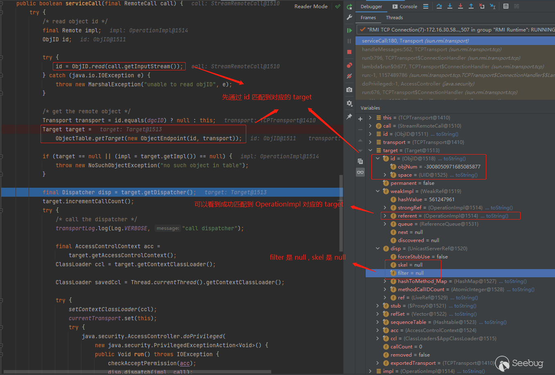Image resolution: width=555 pixels, height=375 pixels.
Task: Switch to the Threads tab
Action: coord(394,18)
